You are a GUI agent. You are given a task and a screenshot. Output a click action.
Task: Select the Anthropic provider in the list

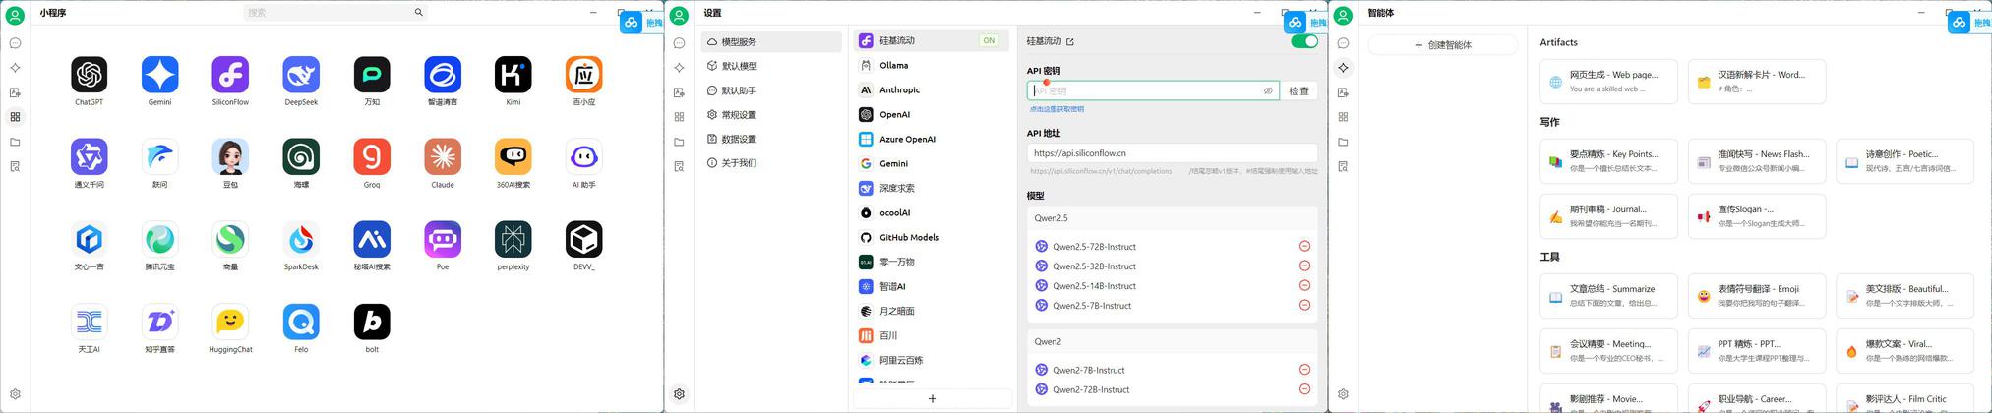932,89
